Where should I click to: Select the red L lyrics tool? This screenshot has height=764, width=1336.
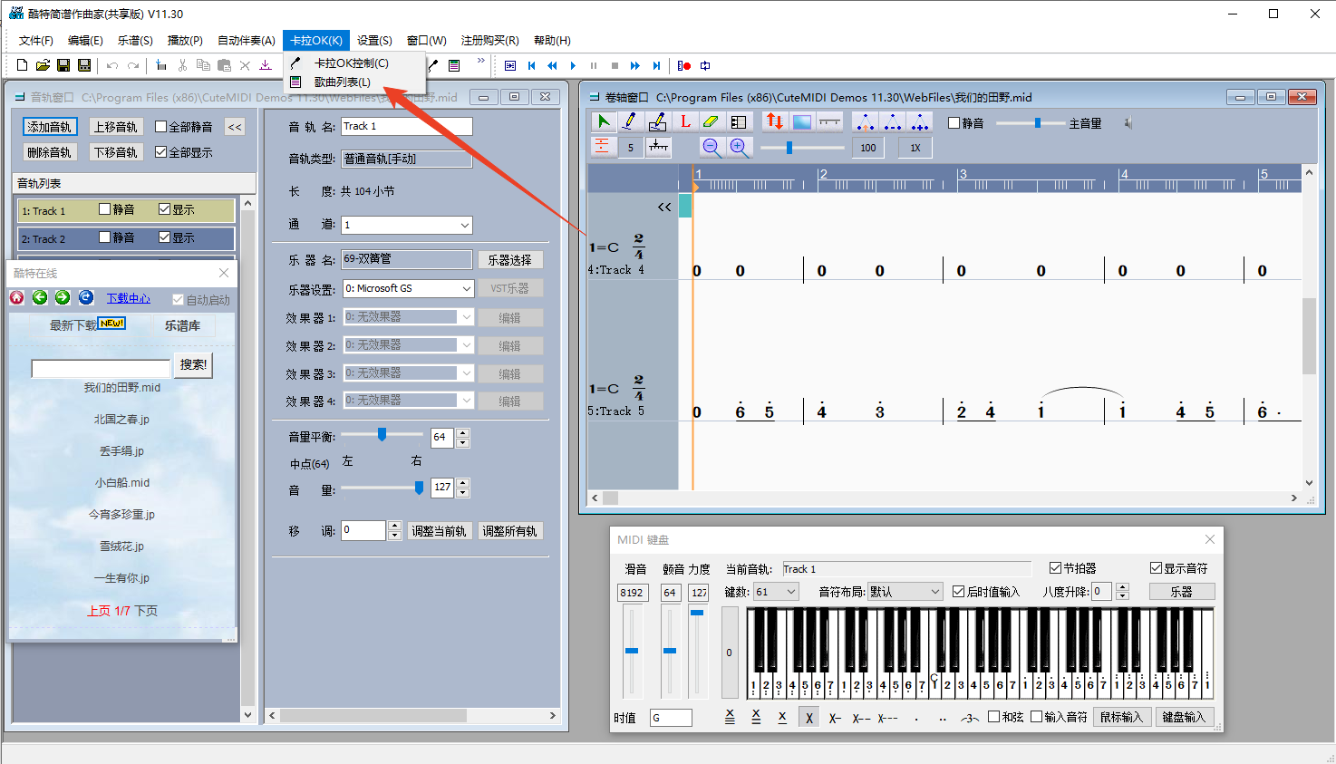[x=684, y=121]
